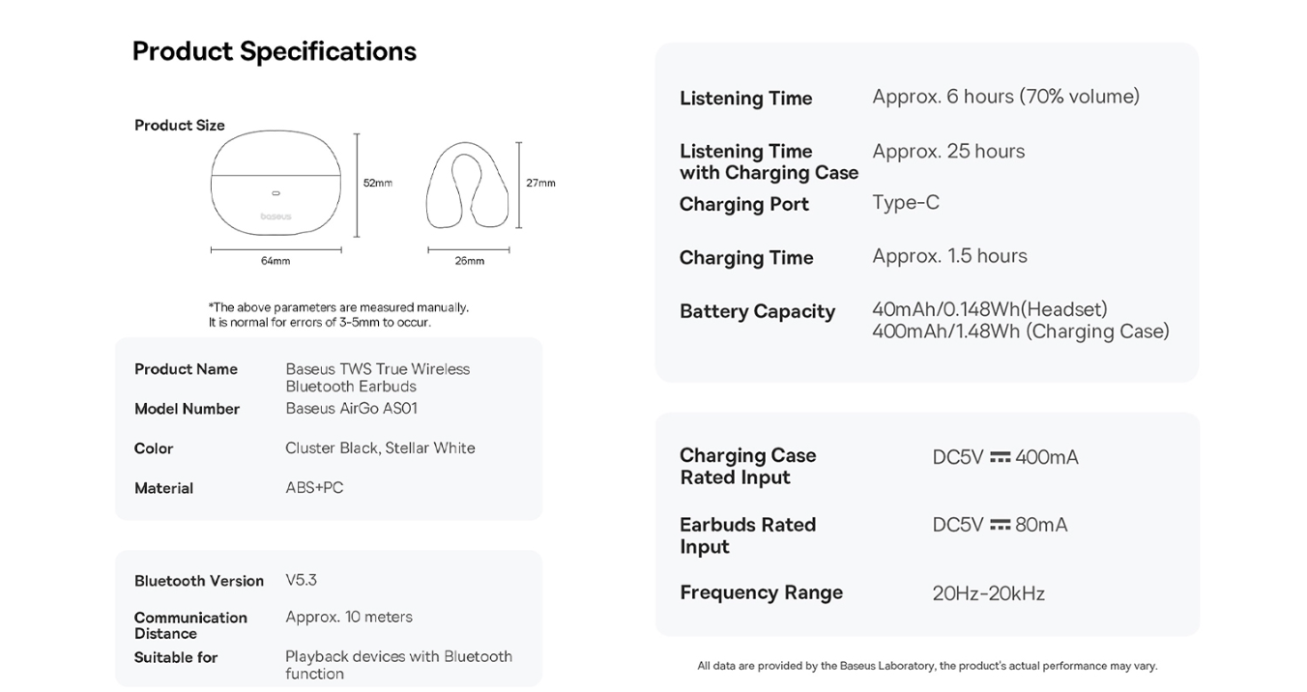The height and width of the screenshot is (692, 1307).
Task: Click the 20Hz-20kHz frequency range value
Action: tap(989, 593)
